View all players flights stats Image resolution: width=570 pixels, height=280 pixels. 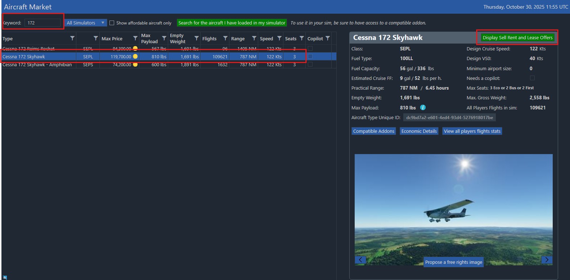click(472, 131)
